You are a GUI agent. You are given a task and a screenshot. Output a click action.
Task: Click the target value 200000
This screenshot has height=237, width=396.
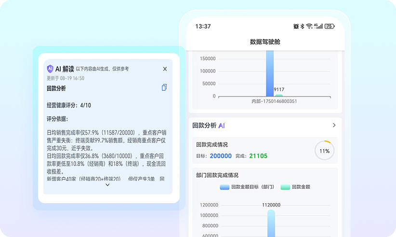coord(221,156)
